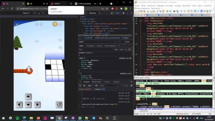This screenshot has width=215, height=121.
Task: Open the Chrome extensions puzzle icon
Action: (x=121, y=8)
